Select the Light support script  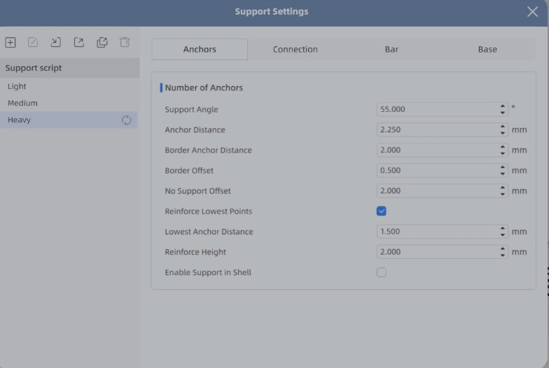[x=17, y=87]
